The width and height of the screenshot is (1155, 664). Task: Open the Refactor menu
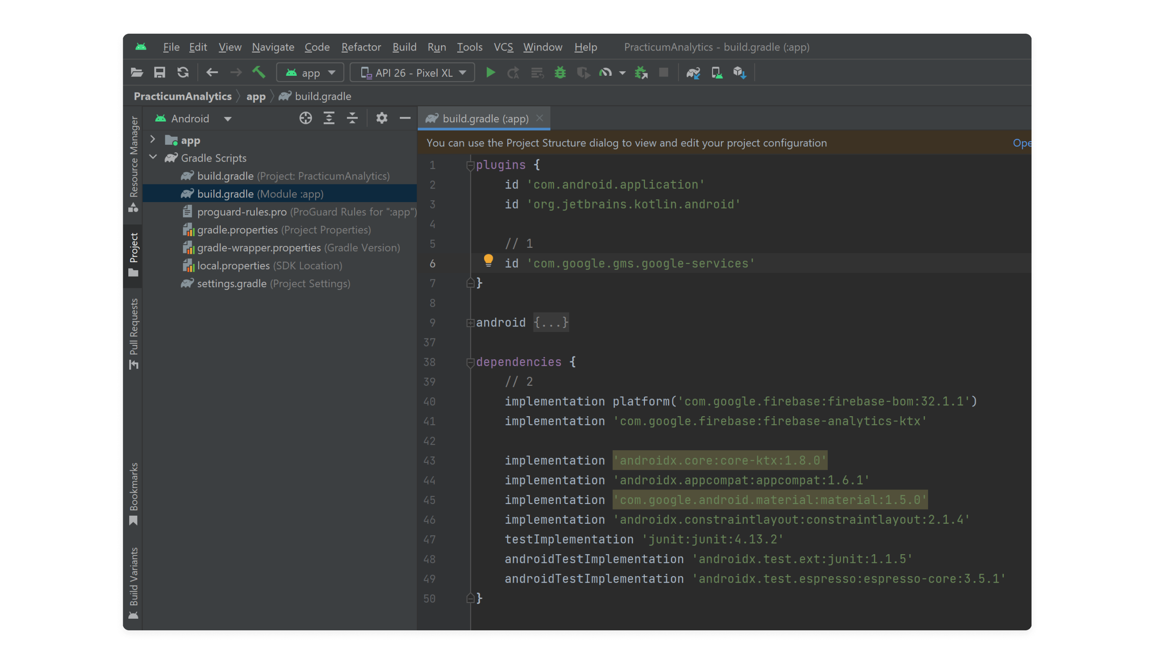[x=361, y=47]
